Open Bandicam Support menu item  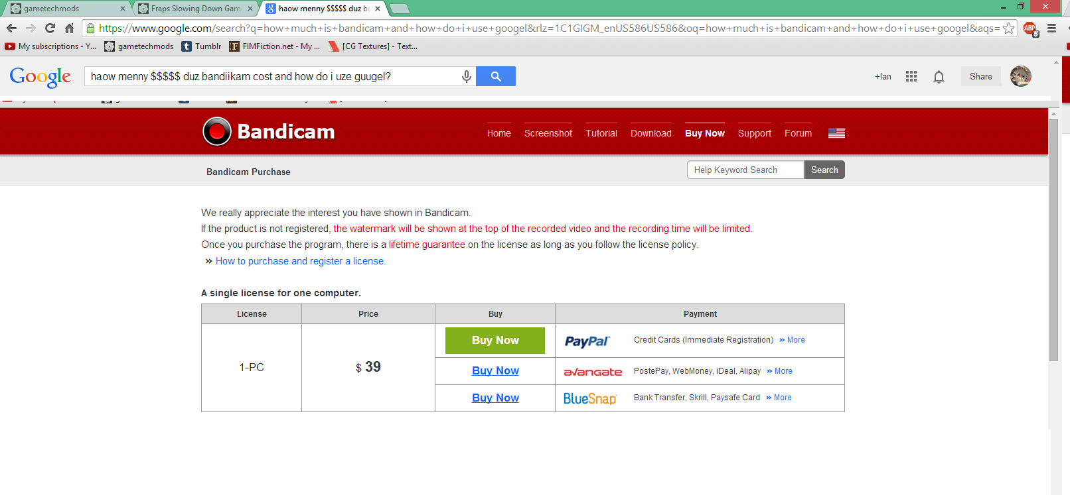[755, 133]
